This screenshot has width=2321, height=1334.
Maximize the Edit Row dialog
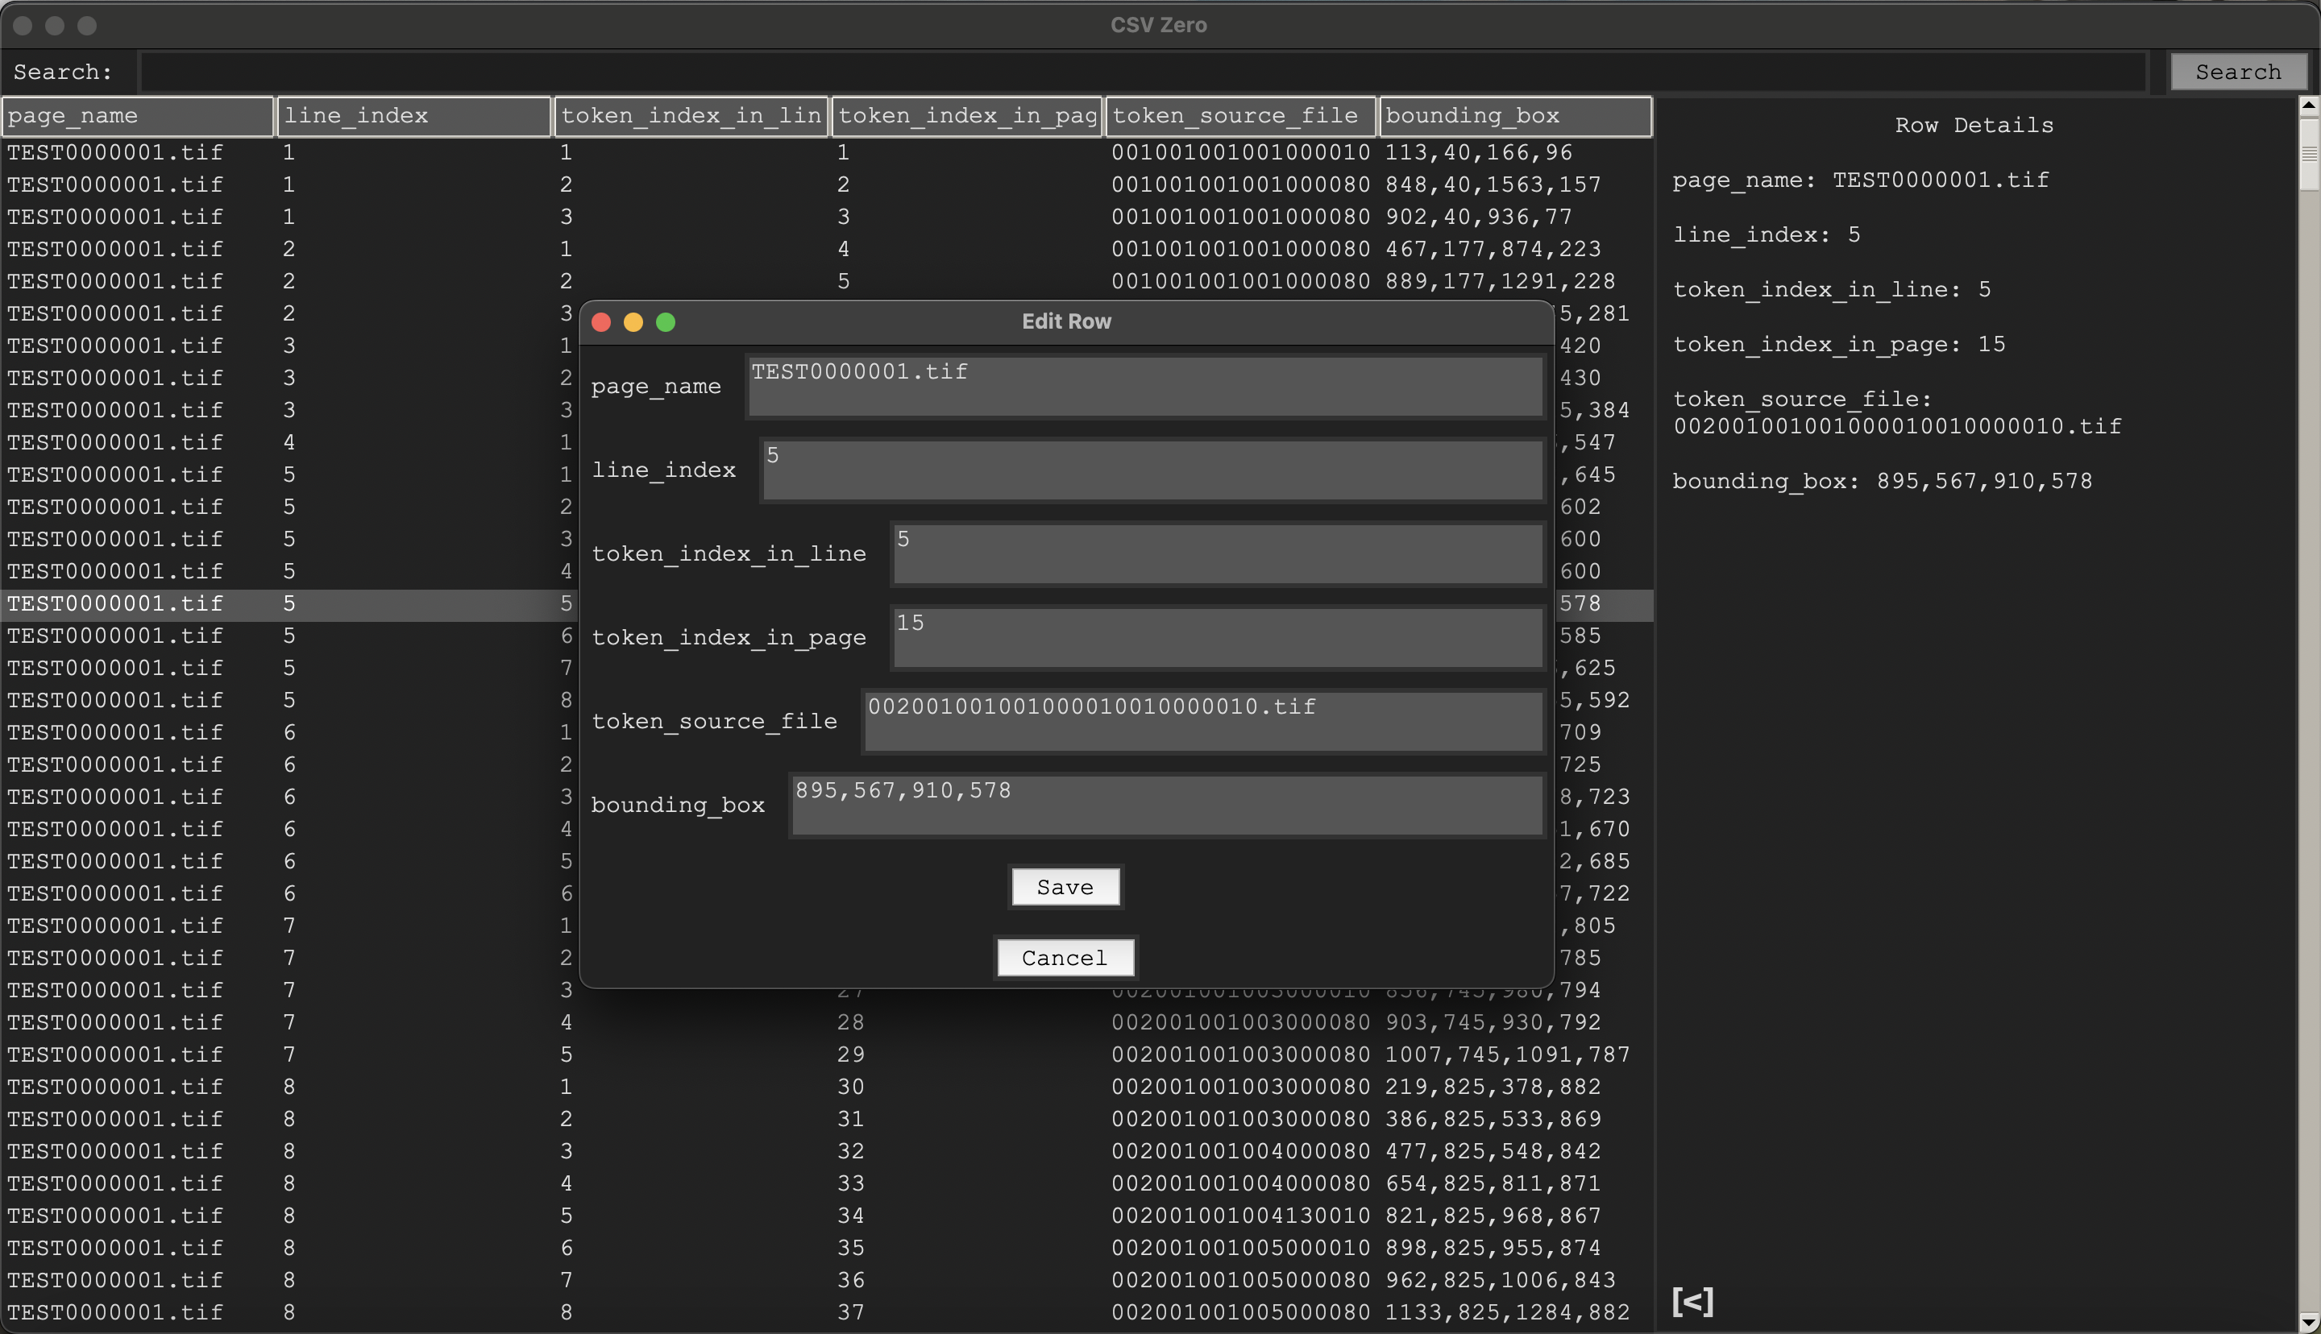(x=666, y=321)
